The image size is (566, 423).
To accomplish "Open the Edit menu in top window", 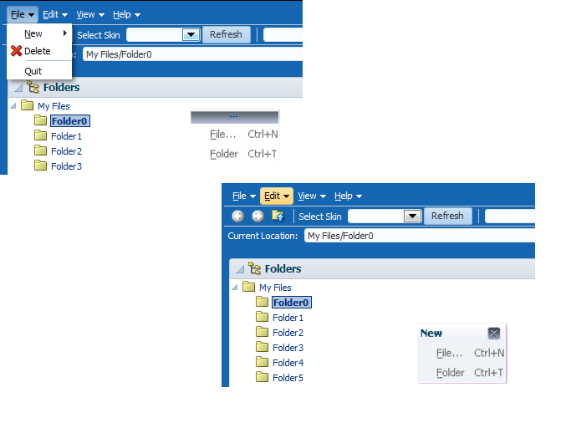I will 55,14.
